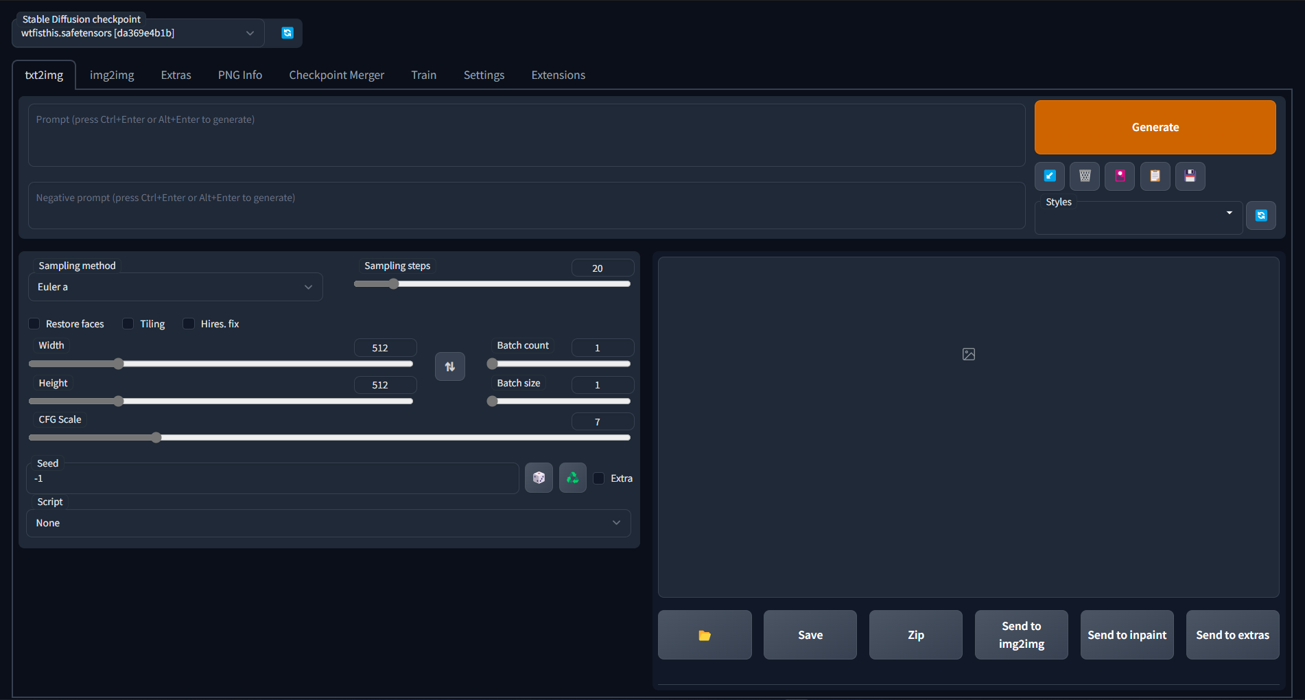Open the Sampling method dropdown
Image resolution: width=1305 pixels, height=700 pixels.
176,287
